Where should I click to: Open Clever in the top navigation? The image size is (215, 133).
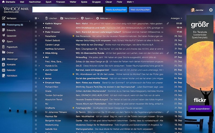[x=109, y=2]
